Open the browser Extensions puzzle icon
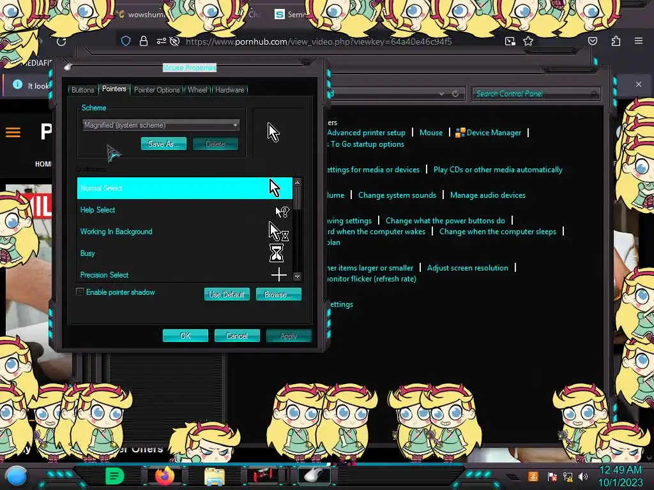 [x=616, y=41]
